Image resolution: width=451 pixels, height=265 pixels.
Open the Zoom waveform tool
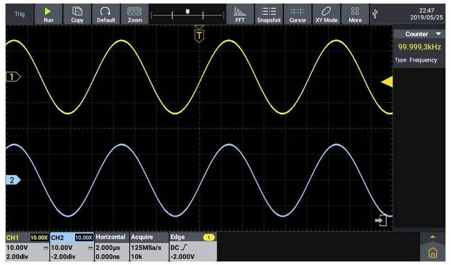(135, 14)
